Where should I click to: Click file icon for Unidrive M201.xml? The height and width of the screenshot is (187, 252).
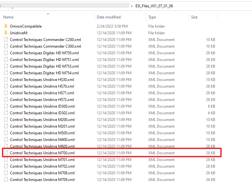pyautogui.click(x=6, y=126)
